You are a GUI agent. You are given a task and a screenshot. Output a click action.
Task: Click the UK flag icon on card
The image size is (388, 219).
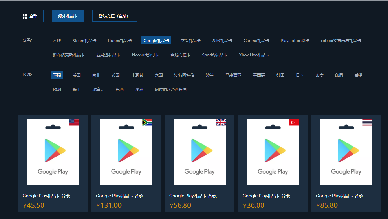(x=221, y=122)
